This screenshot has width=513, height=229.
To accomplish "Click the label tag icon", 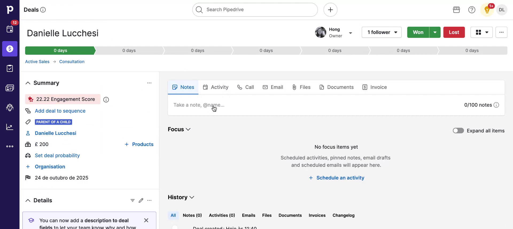I will point(28,122).
